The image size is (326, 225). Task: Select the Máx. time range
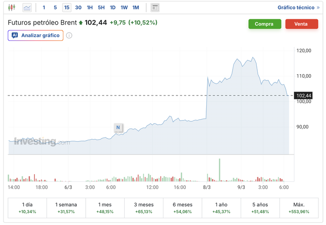[299, 208]
